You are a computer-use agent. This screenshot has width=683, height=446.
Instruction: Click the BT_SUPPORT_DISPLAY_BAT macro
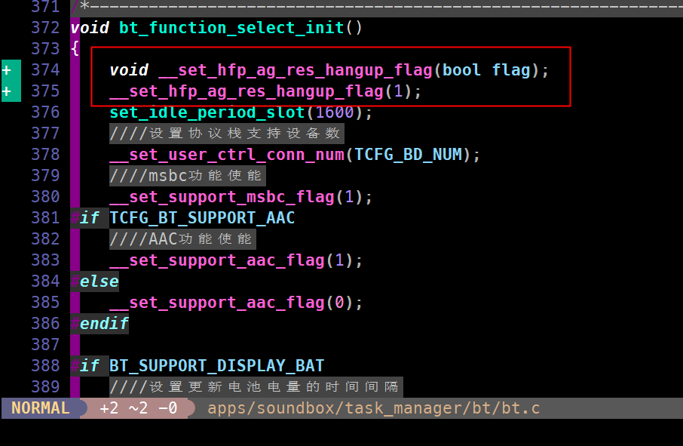tap(217, 366)
